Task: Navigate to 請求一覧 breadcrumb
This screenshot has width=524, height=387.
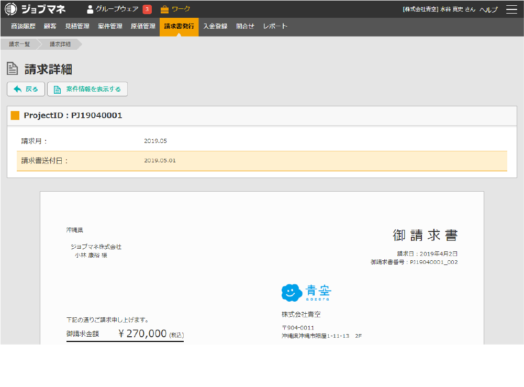Action: tap(19, 44)
